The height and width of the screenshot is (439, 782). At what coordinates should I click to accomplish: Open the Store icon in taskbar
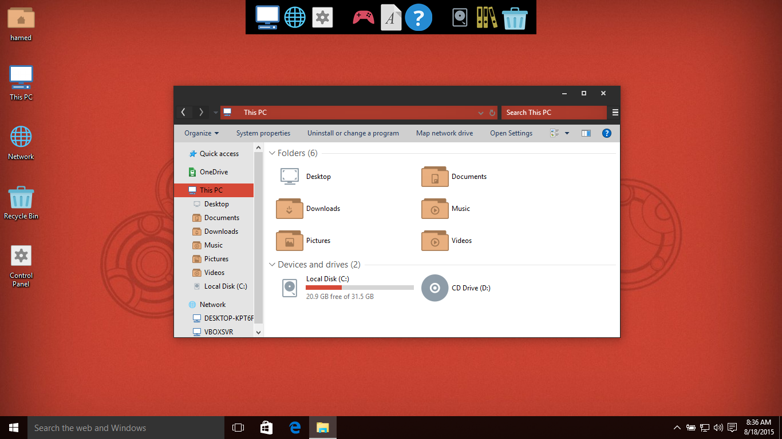(267, 428)
